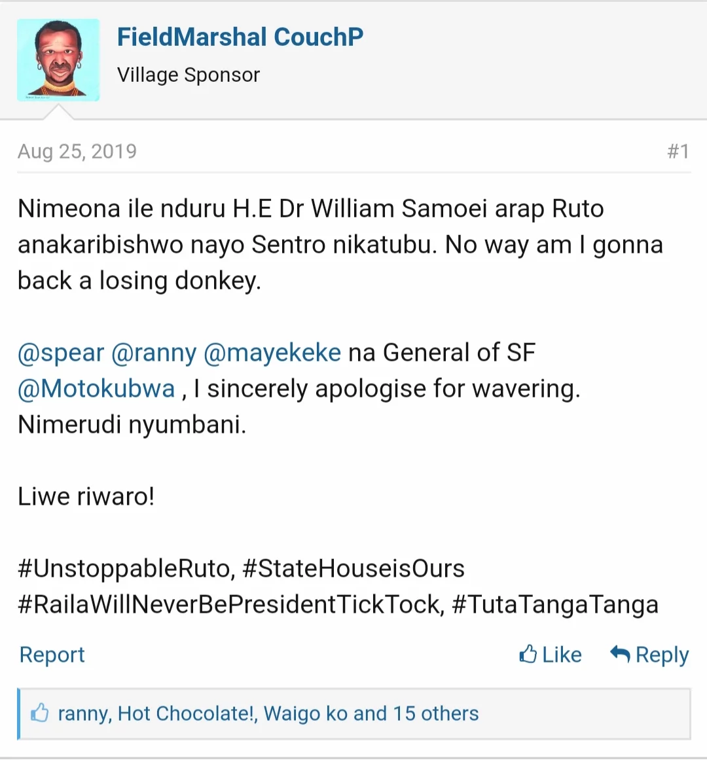The image size is (707, 760).
Task: Click the thumbs-up icon beside Like
Action: pyautogui.click(x=528, y=654)
